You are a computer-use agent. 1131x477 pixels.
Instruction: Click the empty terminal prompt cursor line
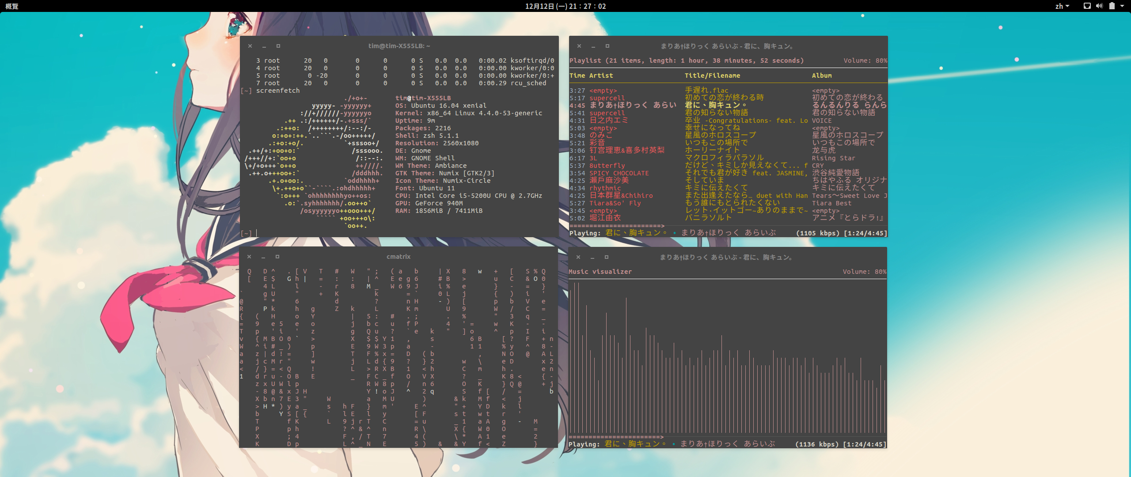tap(249, 233)
